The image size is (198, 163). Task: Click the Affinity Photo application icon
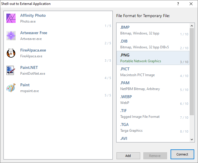(11, 18)
